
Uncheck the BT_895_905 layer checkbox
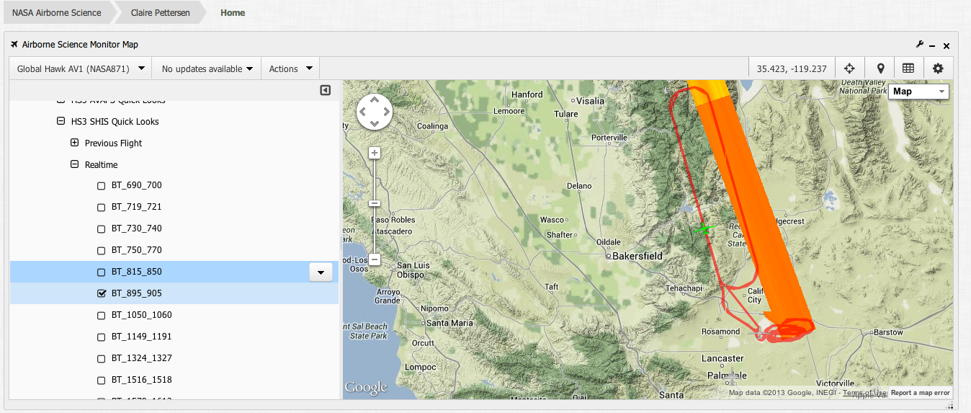pyautogui.click(x=102, y=293)
